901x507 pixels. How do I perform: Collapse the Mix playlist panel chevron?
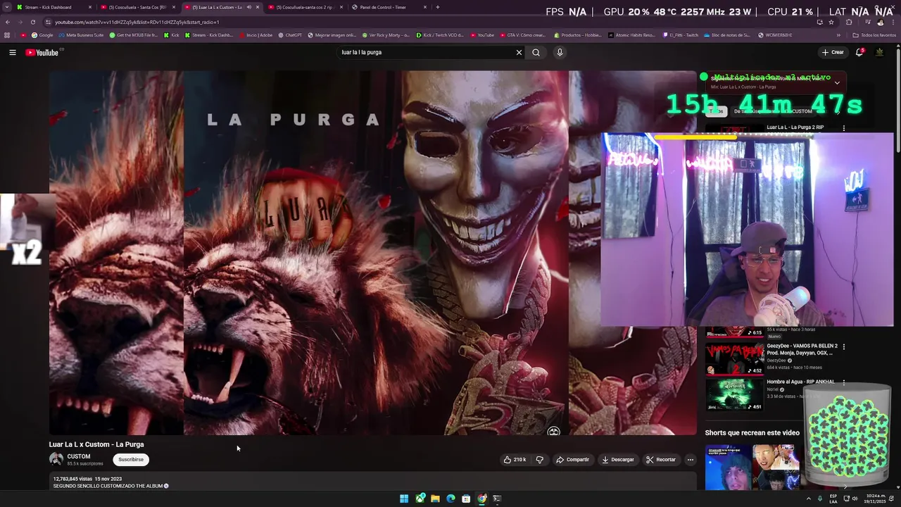point(837,82)
